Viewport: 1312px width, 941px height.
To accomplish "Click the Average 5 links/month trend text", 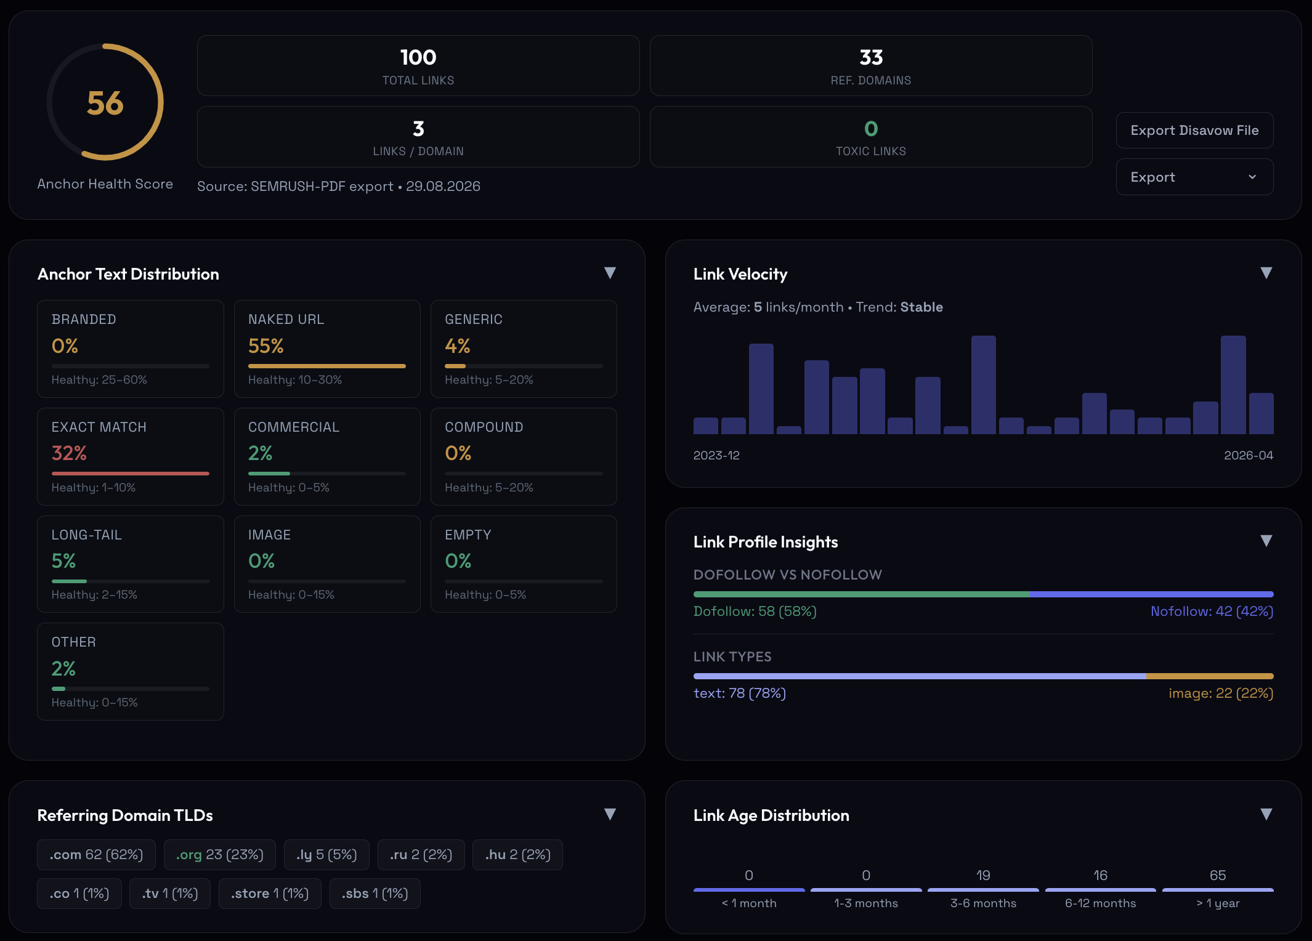I will [818, 307].
